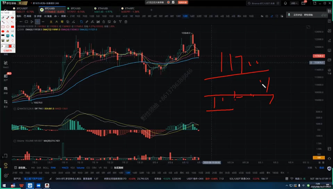The width and height of the screenshot is (333, 189).
Task: Toggle the RSI sub-indicator
Action: [105, 168]
